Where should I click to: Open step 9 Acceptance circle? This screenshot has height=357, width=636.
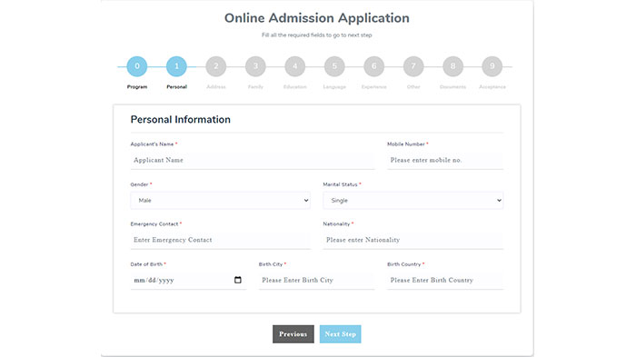point(492,66)
